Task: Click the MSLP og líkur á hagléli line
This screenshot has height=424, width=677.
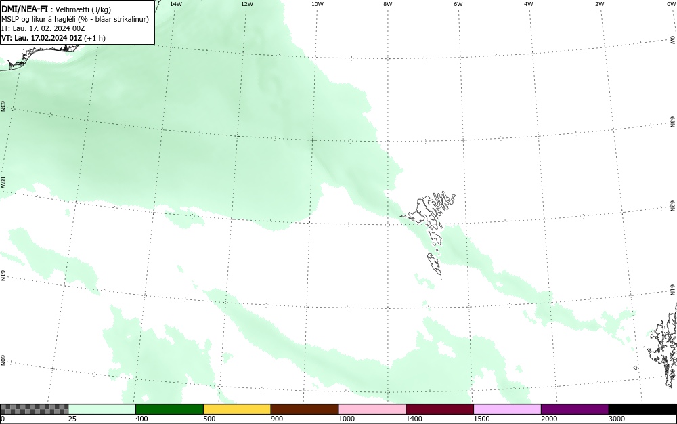Action: 75,19
